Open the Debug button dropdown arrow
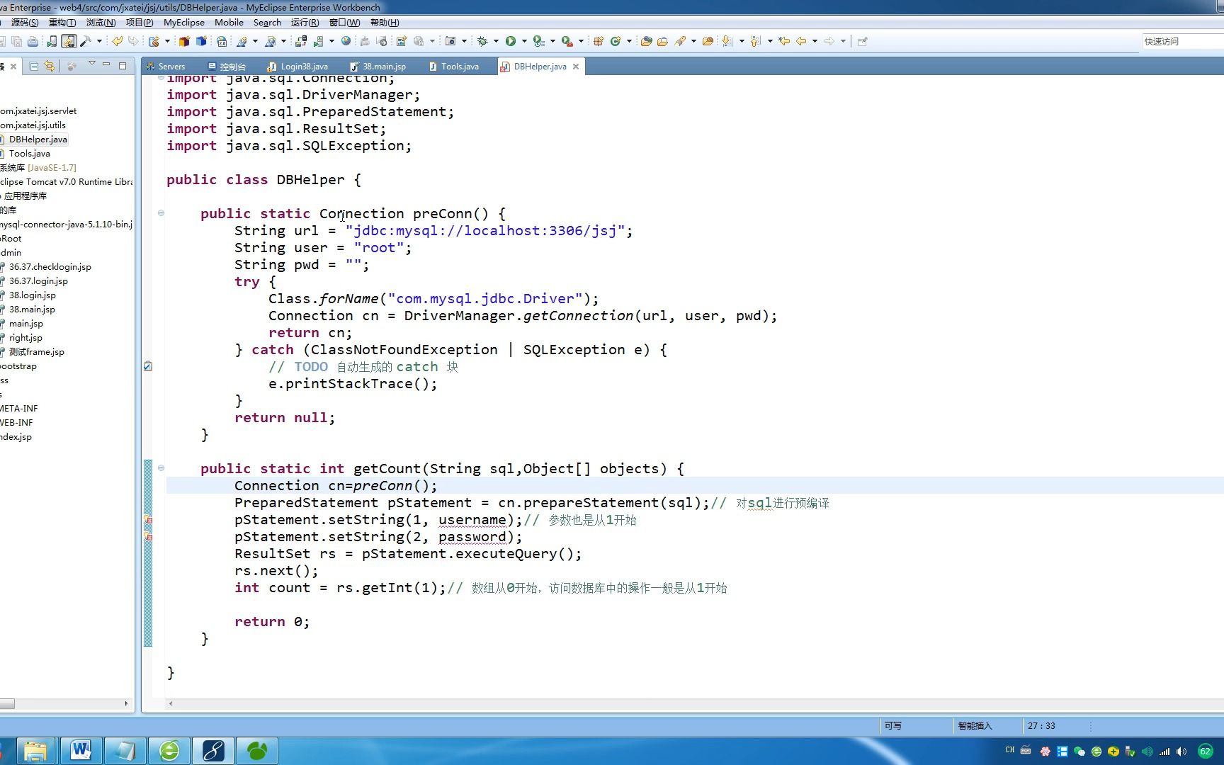1224x765 pixels. [496, 41]
